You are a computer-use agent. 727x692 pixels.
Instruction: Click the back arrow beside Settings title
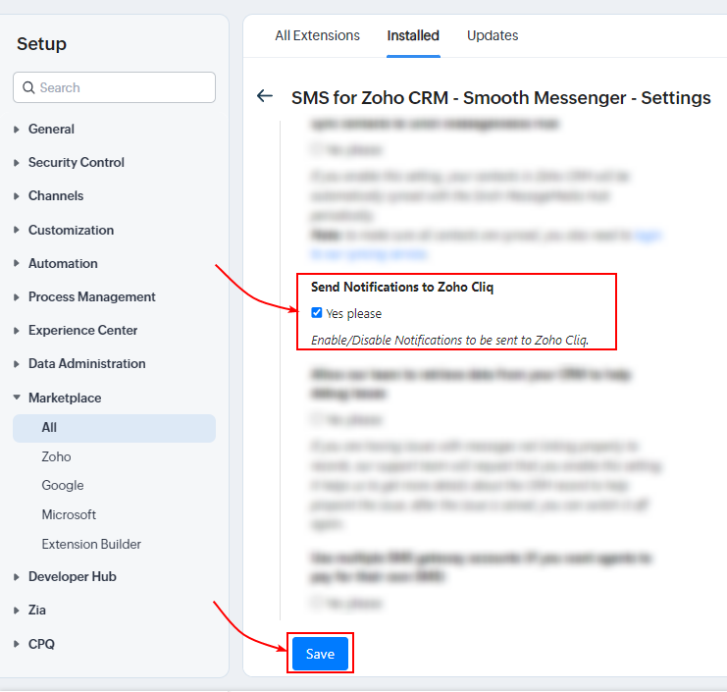pos(265,96)
